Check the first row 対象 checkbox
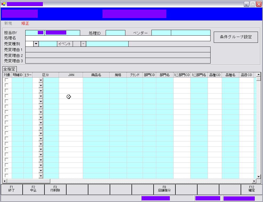 tap(7, 80)
